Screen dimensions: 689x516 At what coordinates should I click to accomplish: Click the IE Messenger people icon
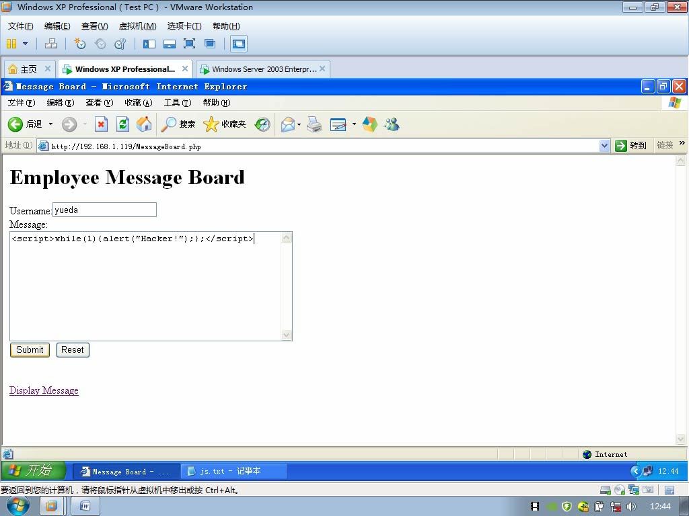pyautogui.click(x=392, y=124)
